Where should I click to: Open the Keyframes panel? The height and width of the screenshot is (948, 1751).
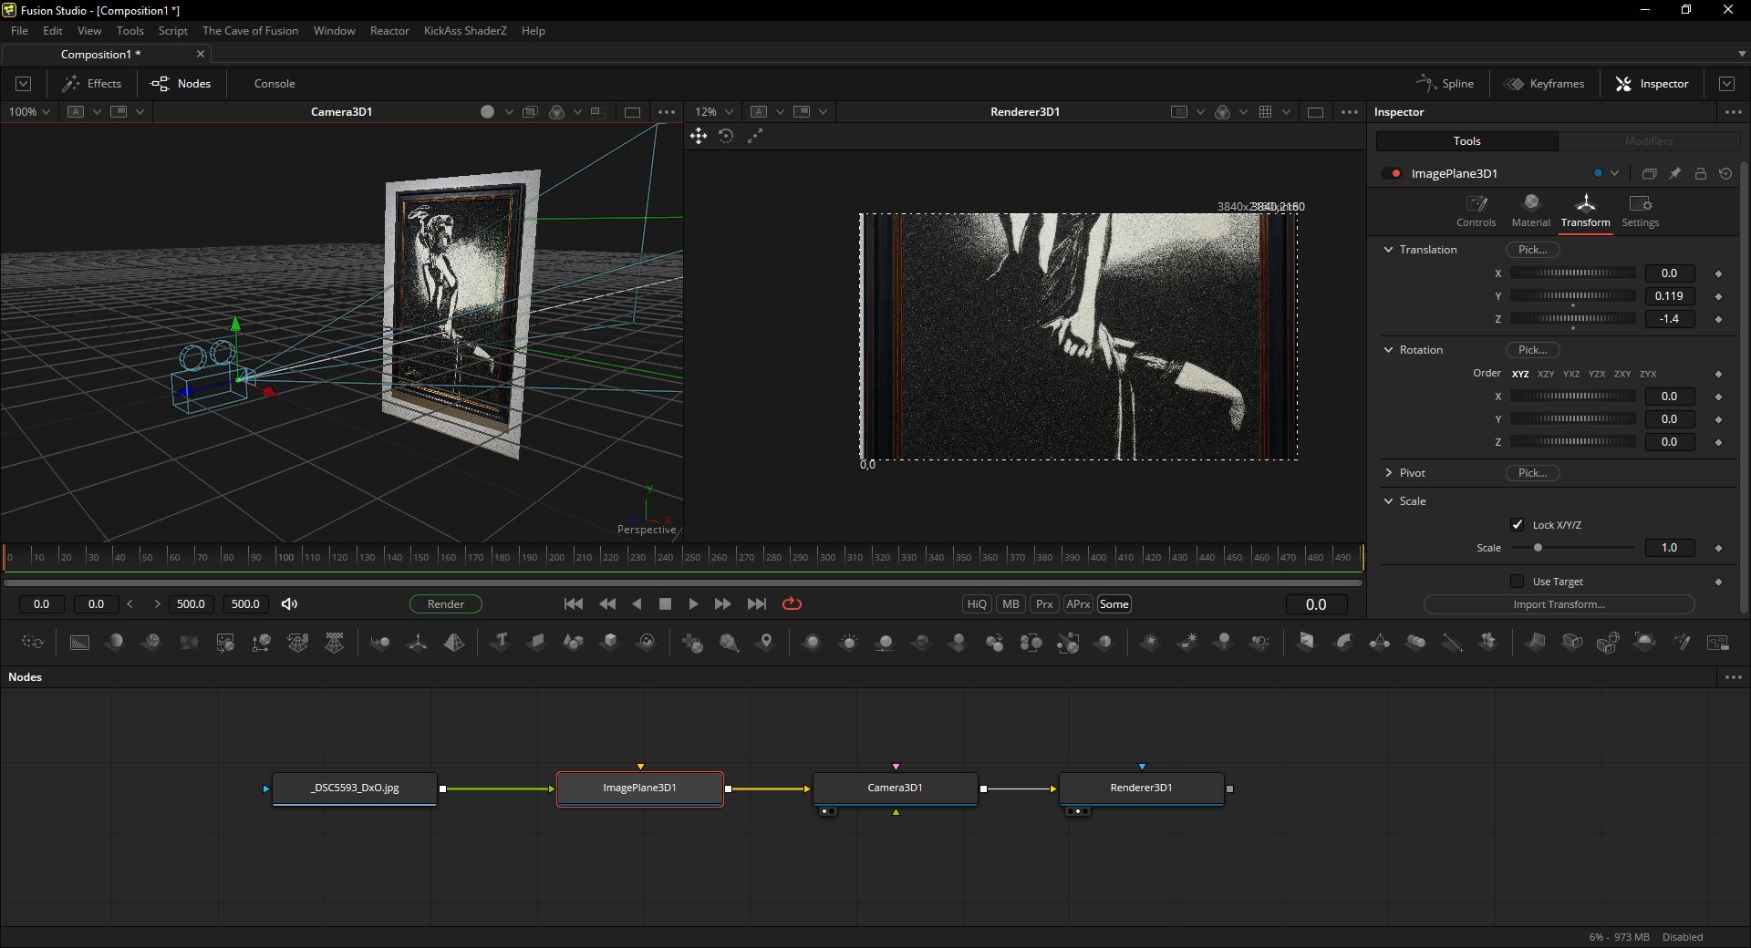tap(1544, 83)
